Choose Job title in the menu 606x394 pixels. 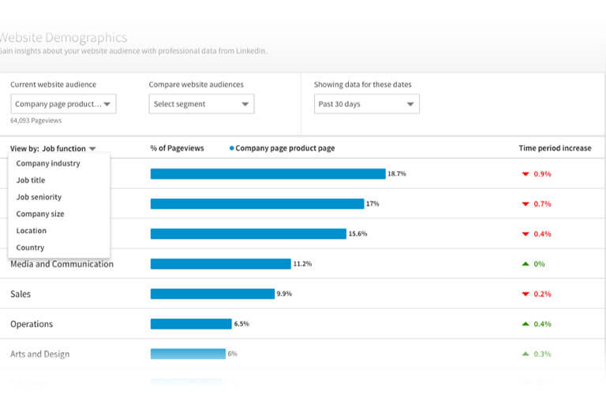(x=32, y=180)
